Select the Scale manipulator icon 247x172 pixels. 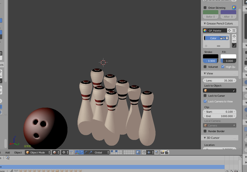[x=91, y=152]
